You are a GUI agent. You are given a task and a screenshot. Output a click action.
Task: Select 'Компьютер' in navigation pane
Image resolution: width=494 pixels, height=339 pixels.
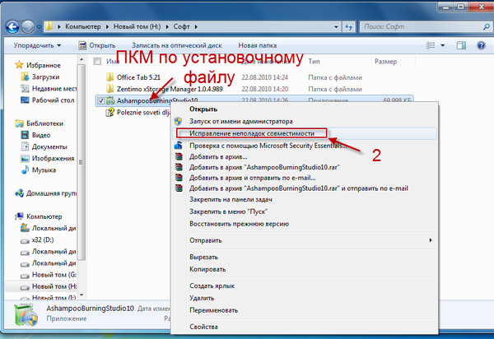coord(44,216)
